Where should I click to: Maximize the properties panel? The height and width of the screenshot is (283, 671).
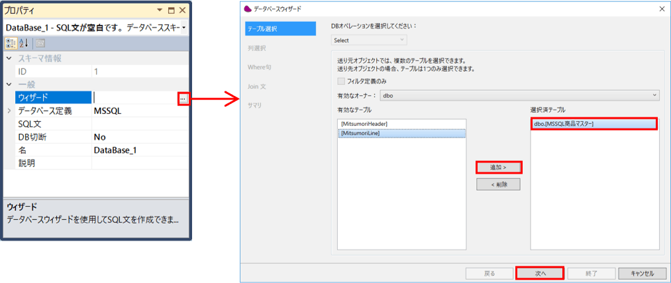[x=170, y=11]
